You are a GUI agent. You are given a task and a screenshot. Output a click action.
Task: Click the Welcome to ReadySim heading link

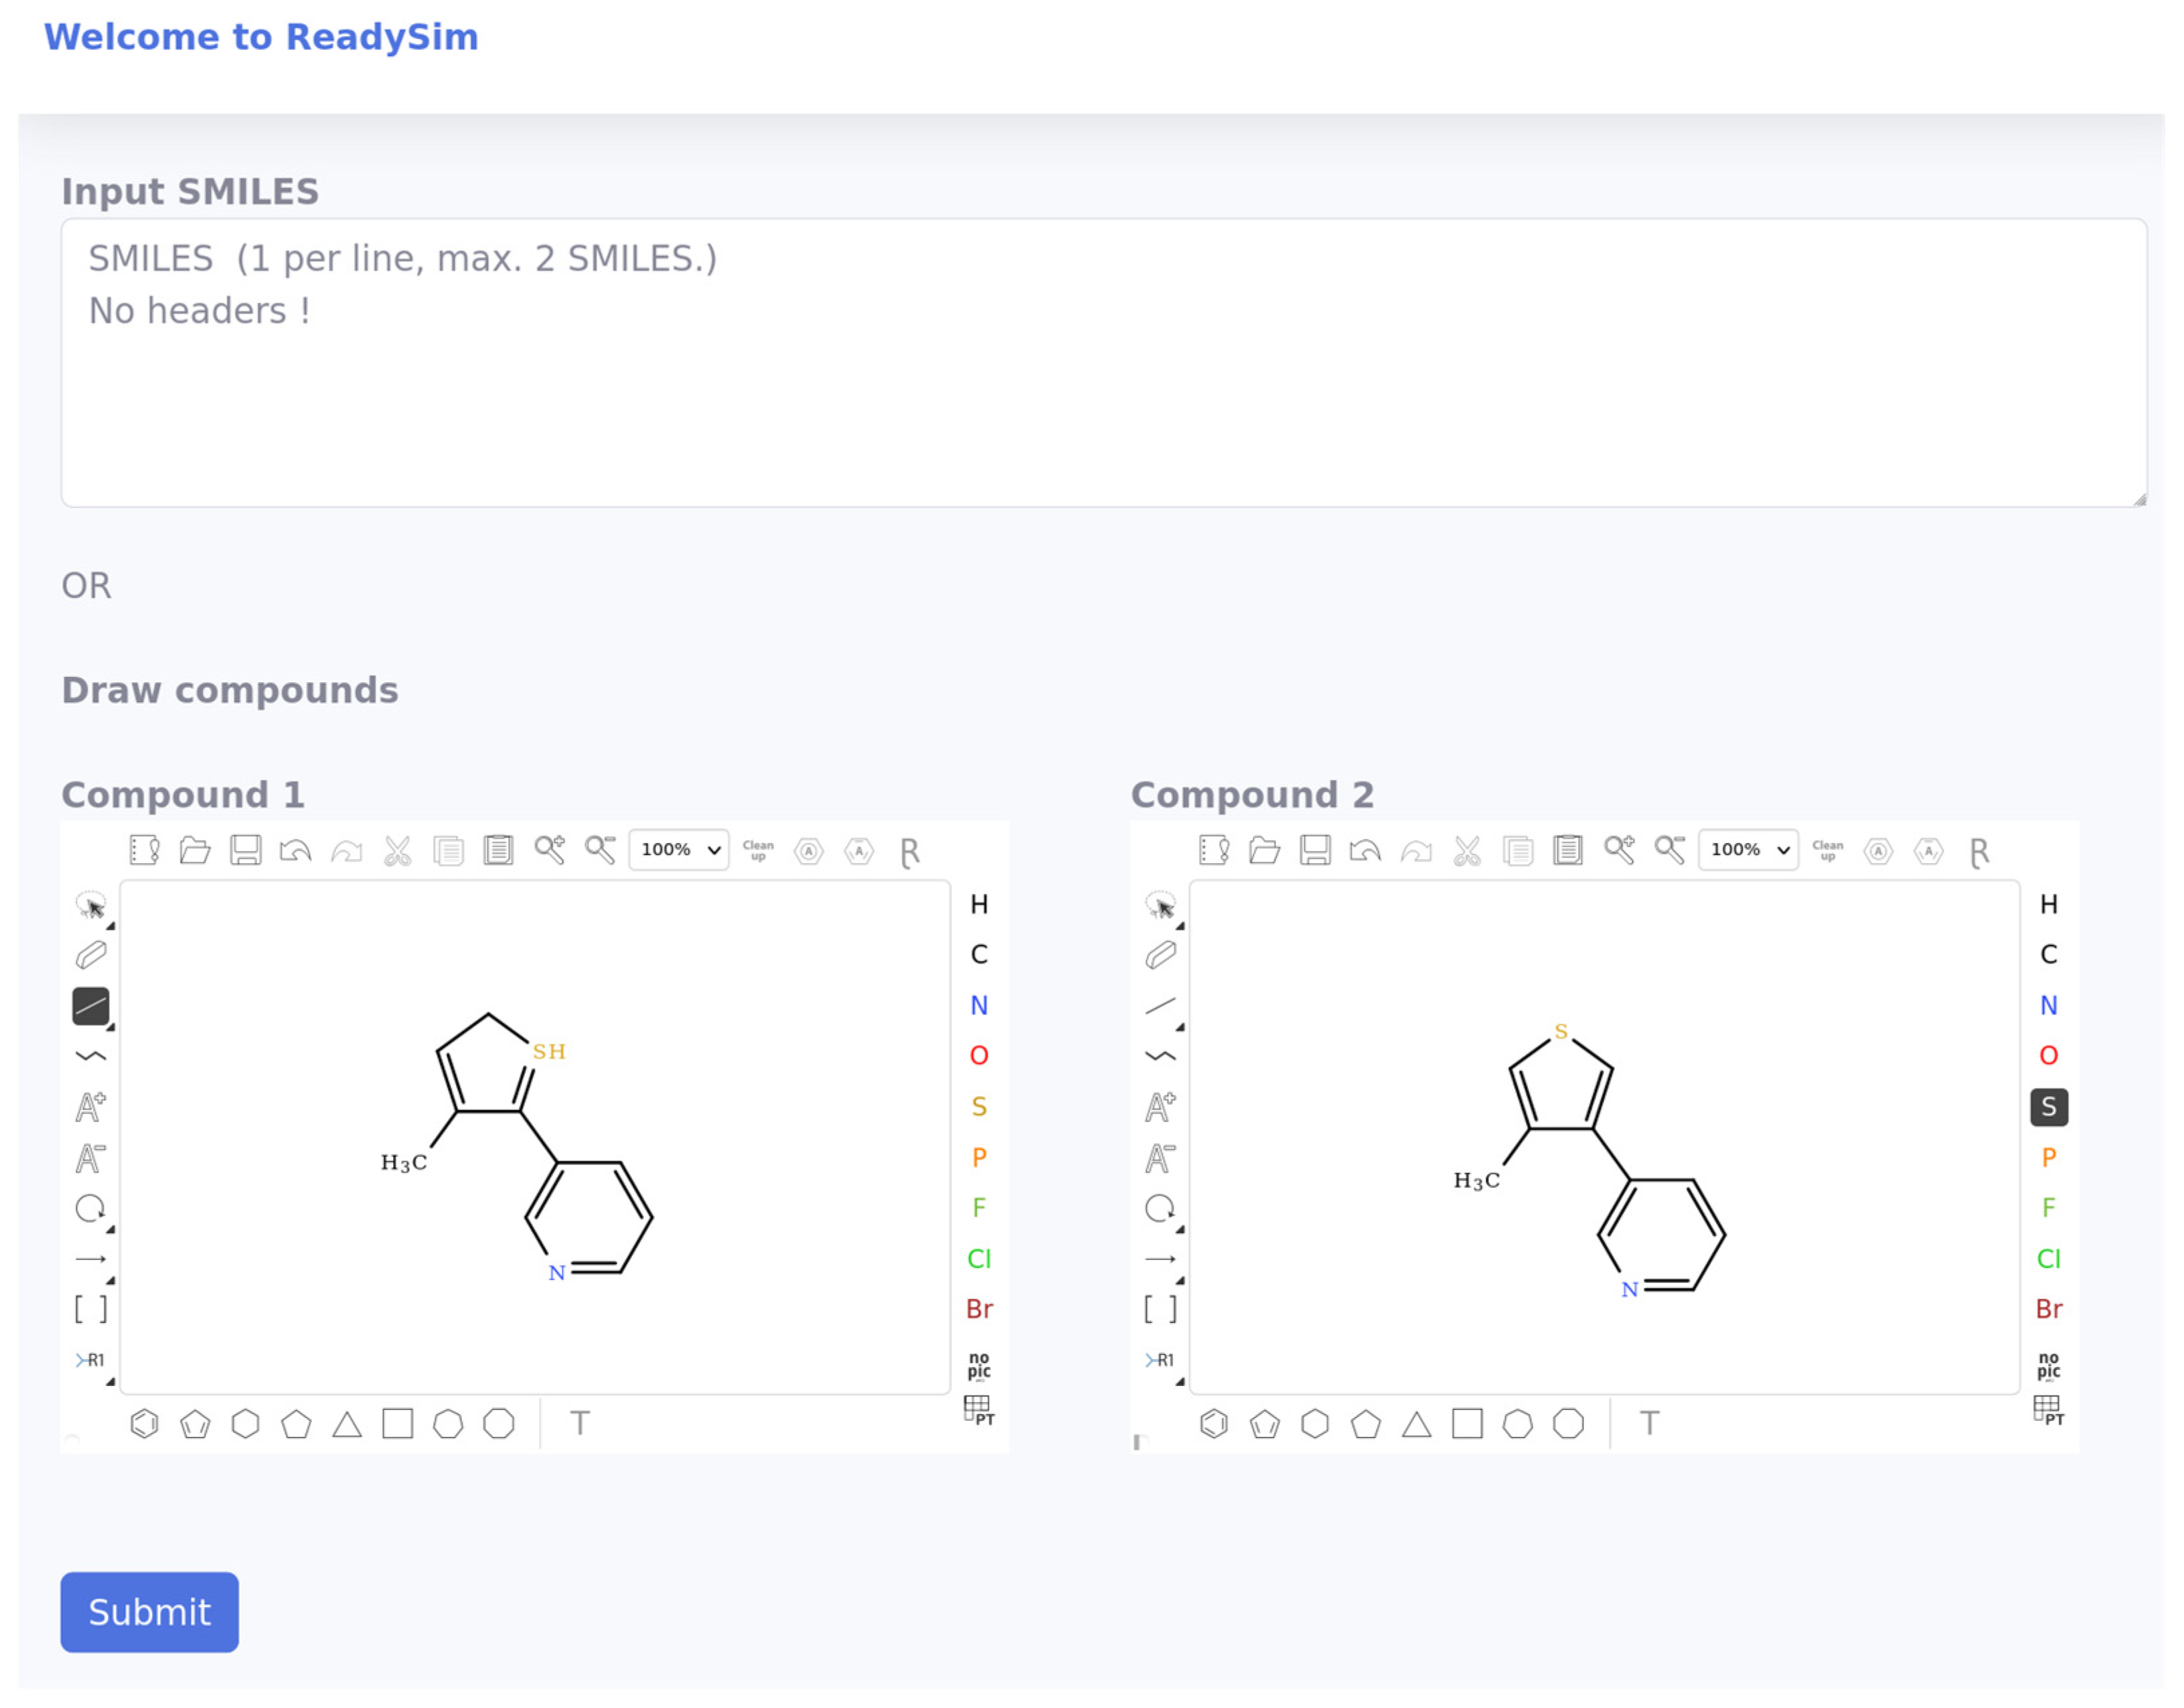point(261,37)
